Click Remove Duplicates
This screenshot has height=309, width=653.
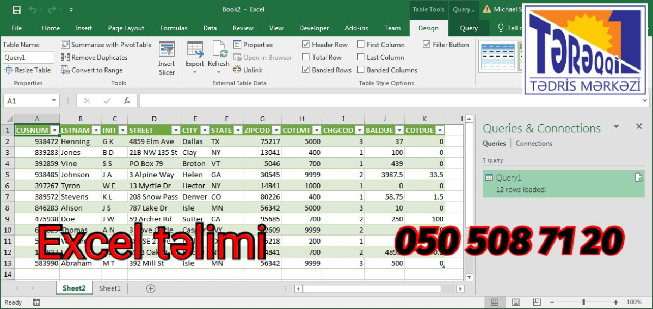[x=94, y=57]
